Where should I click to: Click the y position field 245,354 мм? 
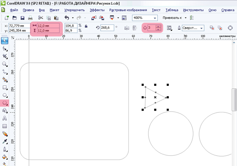[19, 30]
